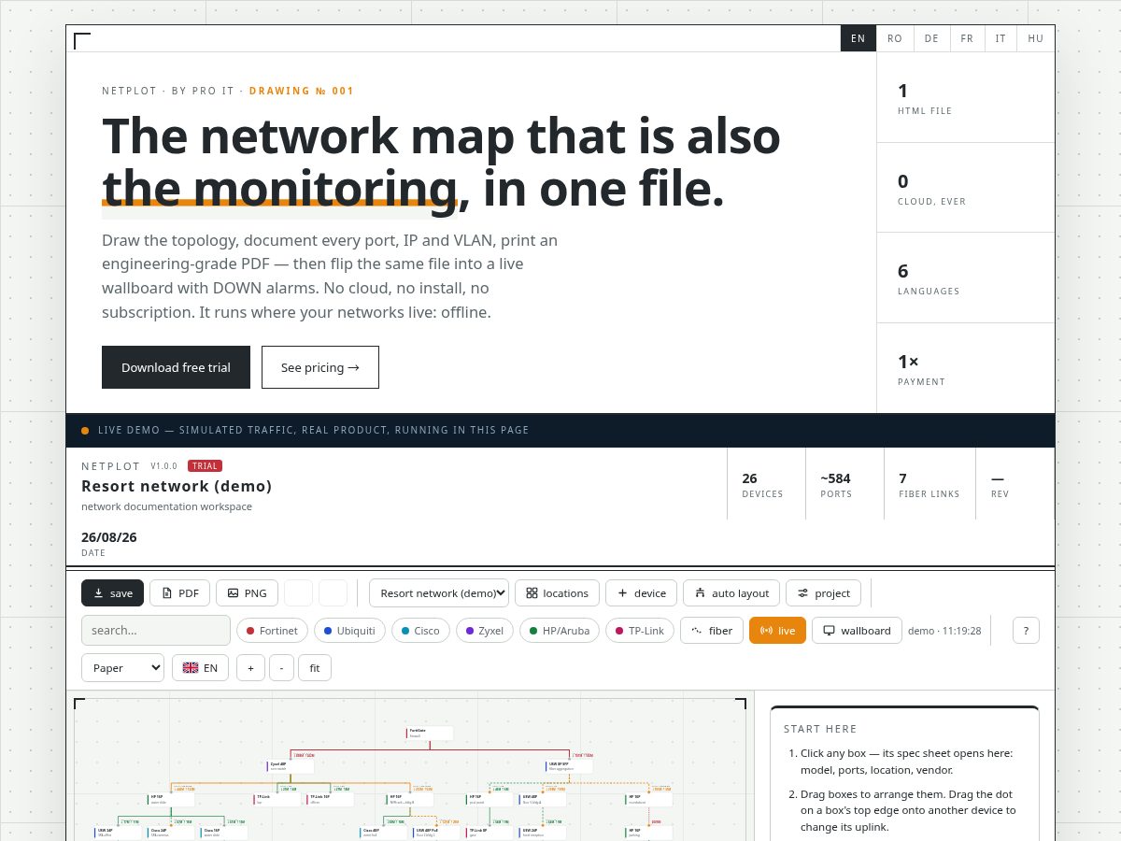Click the 26/08/26 date value
This screenshot has height=841, width=1121.
(x=109, y=537)
